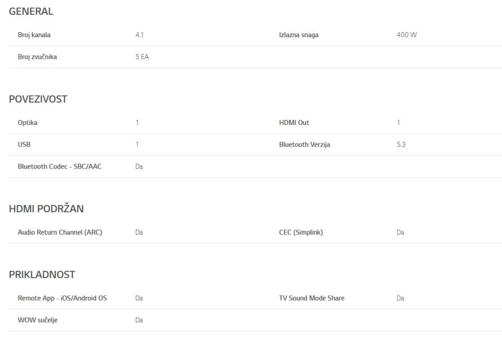Select the Izlazna snaga label
The width and height of the screenshot is (502, 347).
[298, 35]
